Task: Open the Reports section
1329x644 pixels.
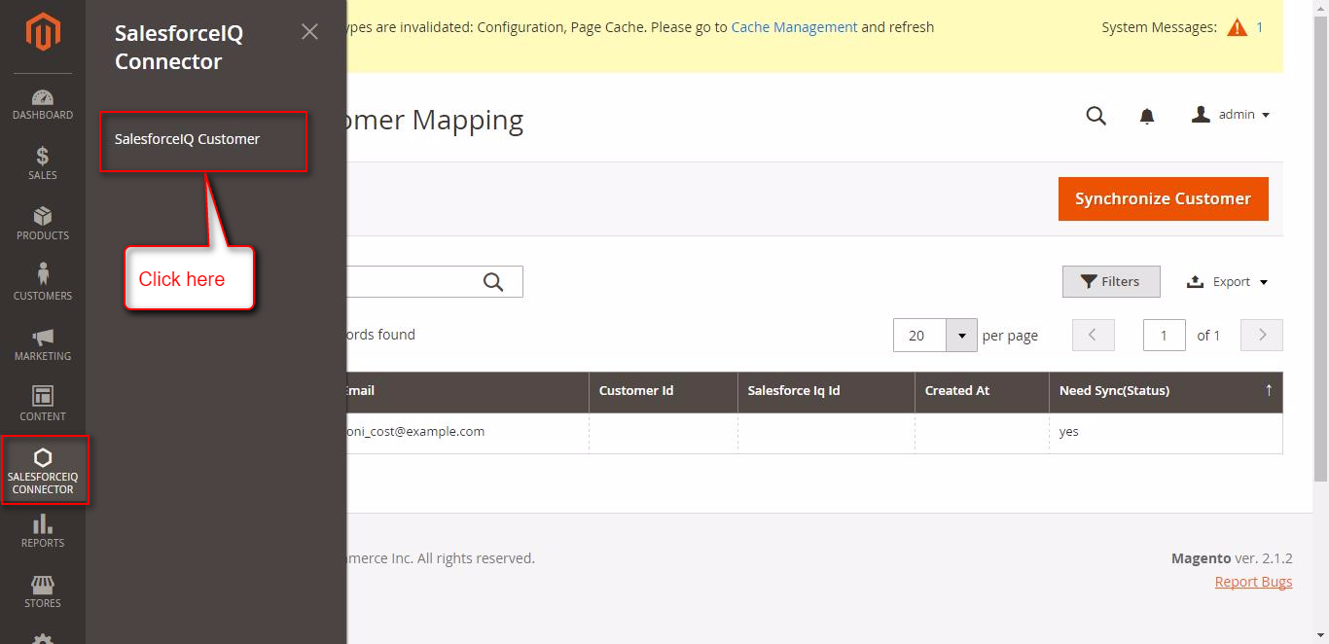Action: tap(42, 530)
